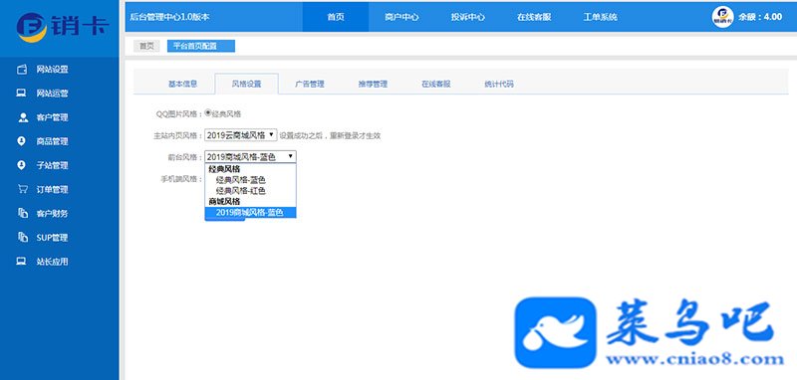Screen dimensions: 797x380
Task: Switch to the 推荐管理 tab
Action: [x=373, y=85]
